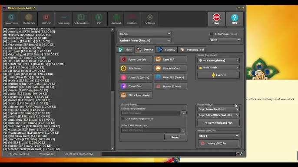Screen dimensions: 298x167
Task: Open the AUTO programmer dropdown
Action: (225, 40)
